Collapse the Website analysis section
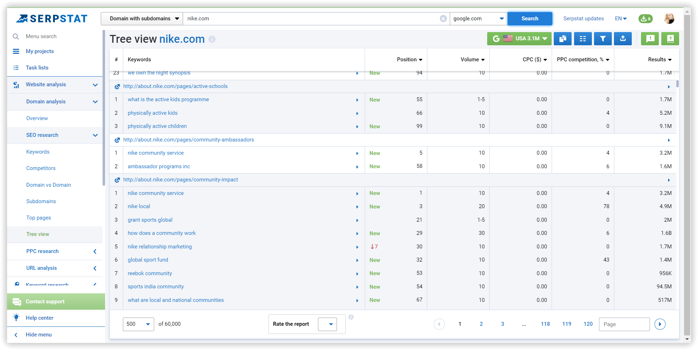 (95, 85)
